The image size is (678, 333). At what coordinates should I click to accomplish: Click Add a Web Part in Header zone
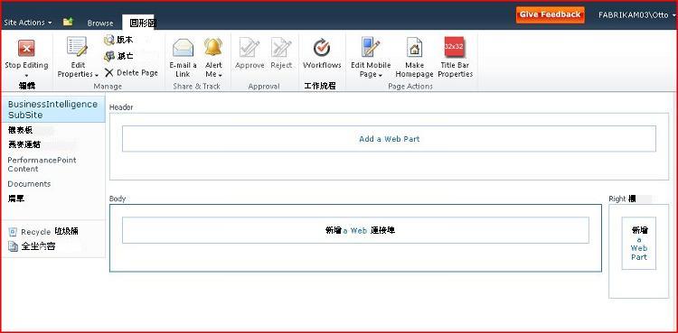coord(389,139)
